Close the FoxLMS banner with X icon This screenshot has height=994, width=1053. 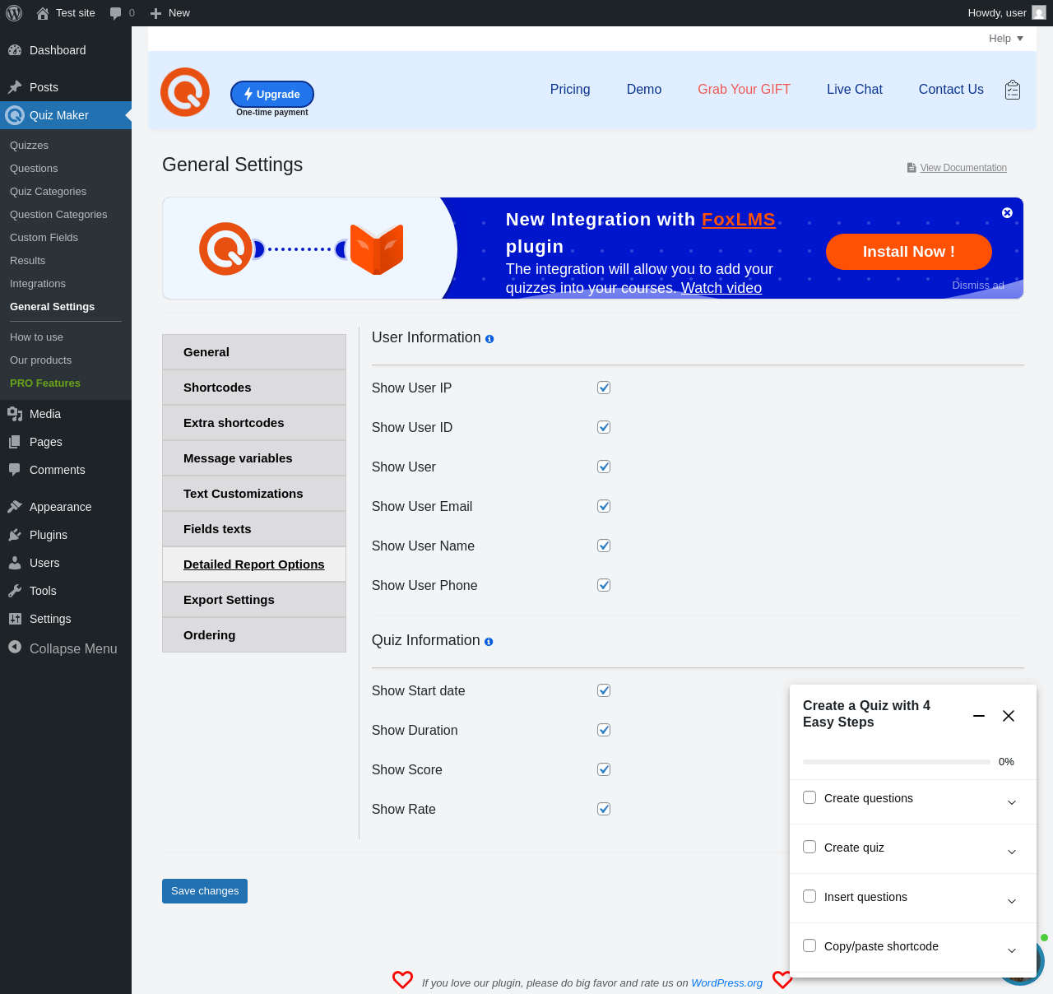coord(1007,213)
